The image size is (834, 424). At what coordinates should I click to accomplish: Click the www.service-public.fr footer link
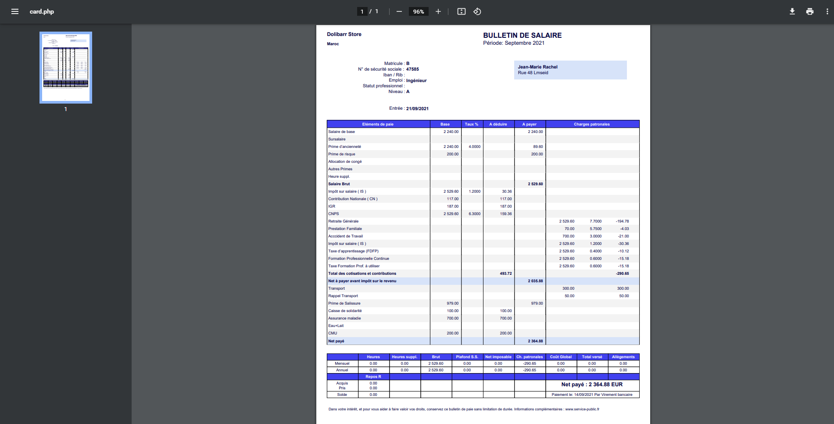coord(582,409)
